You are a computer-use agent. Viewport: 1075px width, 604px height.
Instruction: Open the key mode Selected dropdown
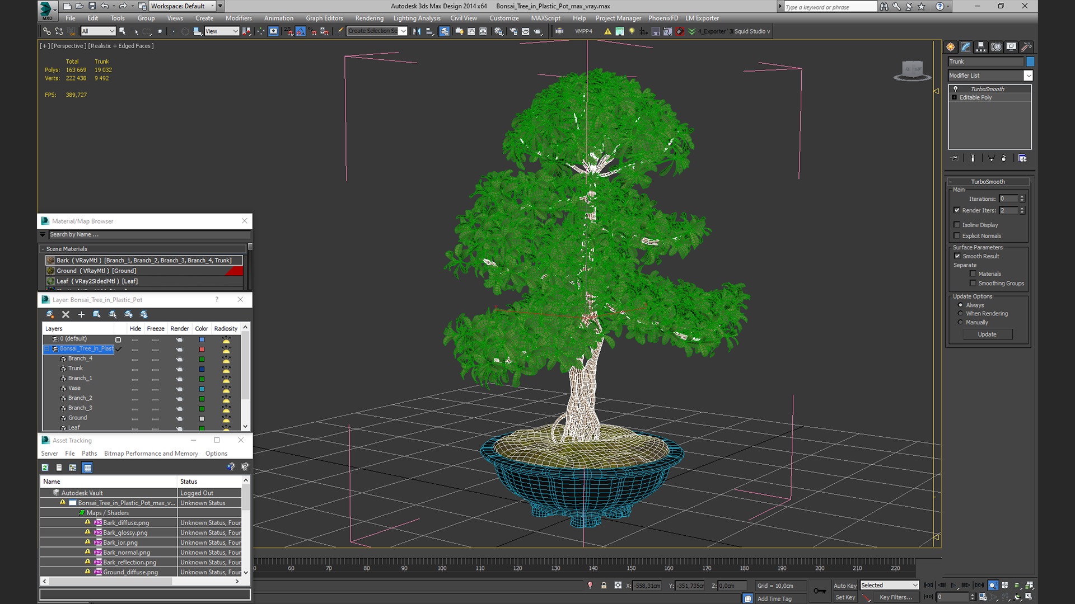890,586
